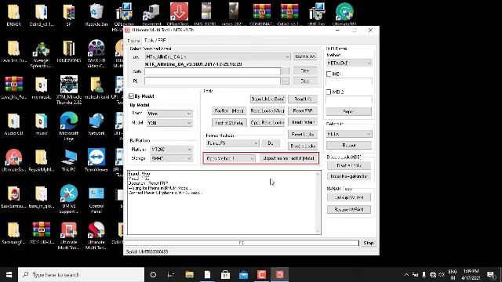Screen dimensions: 502x282
Task: Enable the IMEI 2 checkbox
Action: pyautogui.click(x=329, y=92)
